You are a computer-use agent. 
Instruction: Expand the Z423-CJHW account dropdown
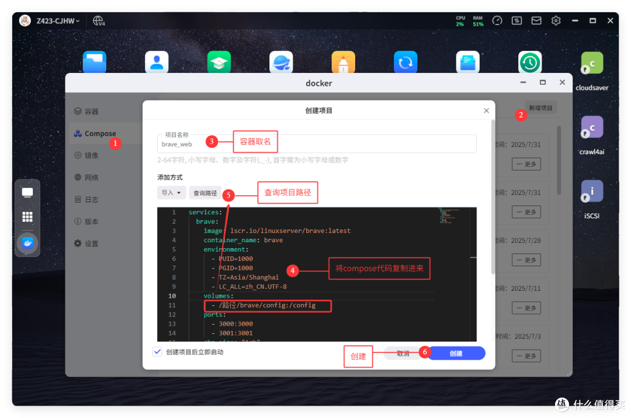pyautogui.click(x=58, y=21)
